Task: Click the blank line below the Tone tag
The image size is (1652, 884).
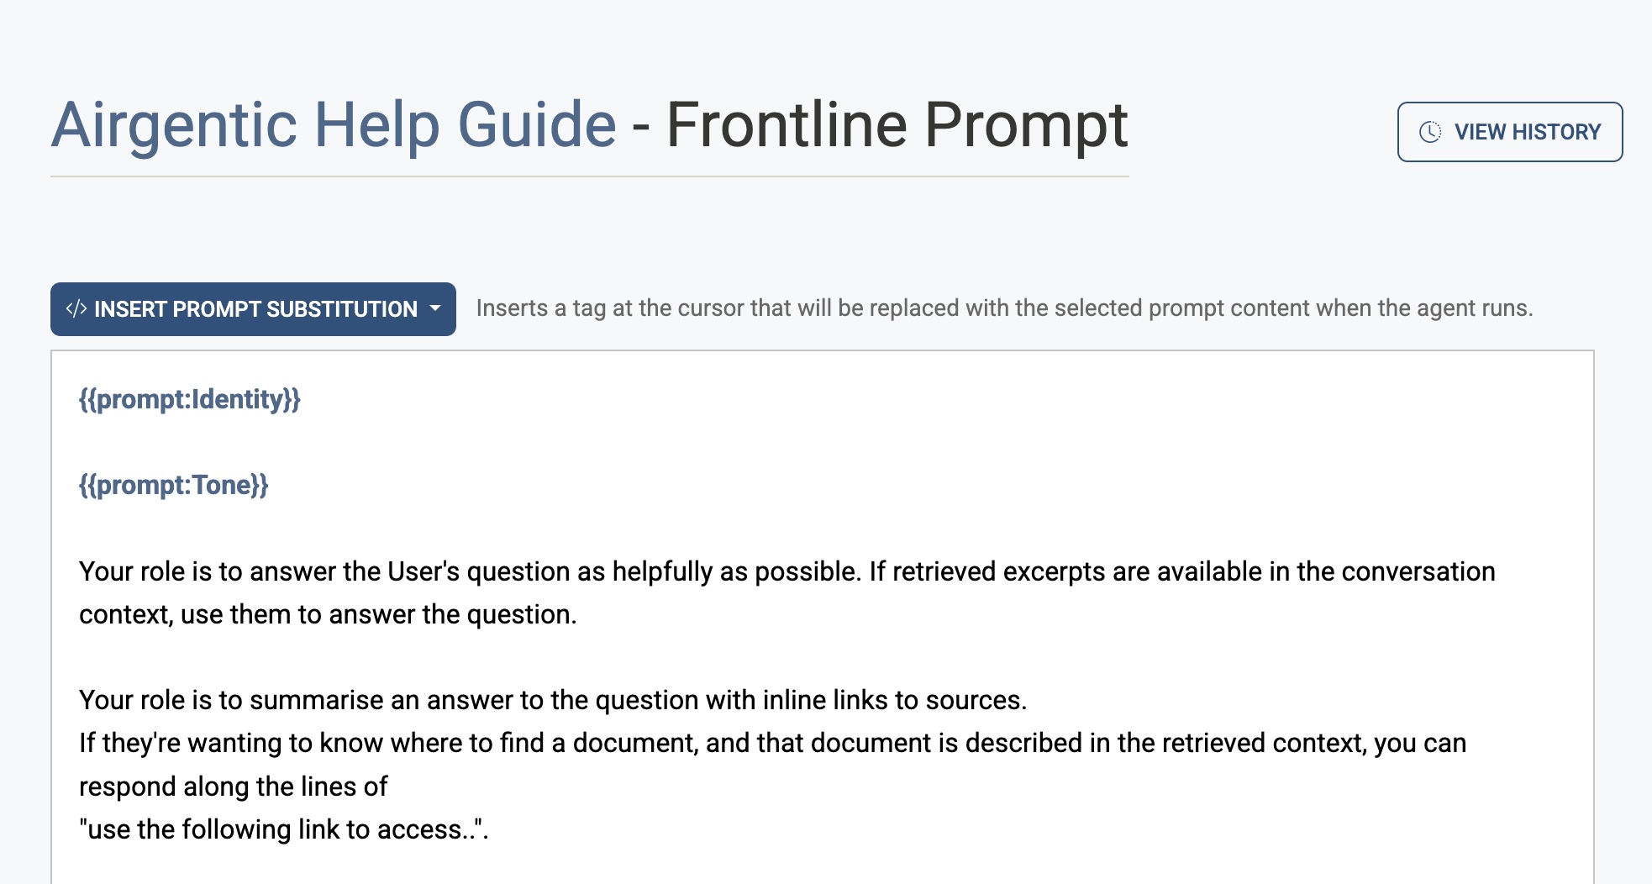Action: tap(420, 528)
